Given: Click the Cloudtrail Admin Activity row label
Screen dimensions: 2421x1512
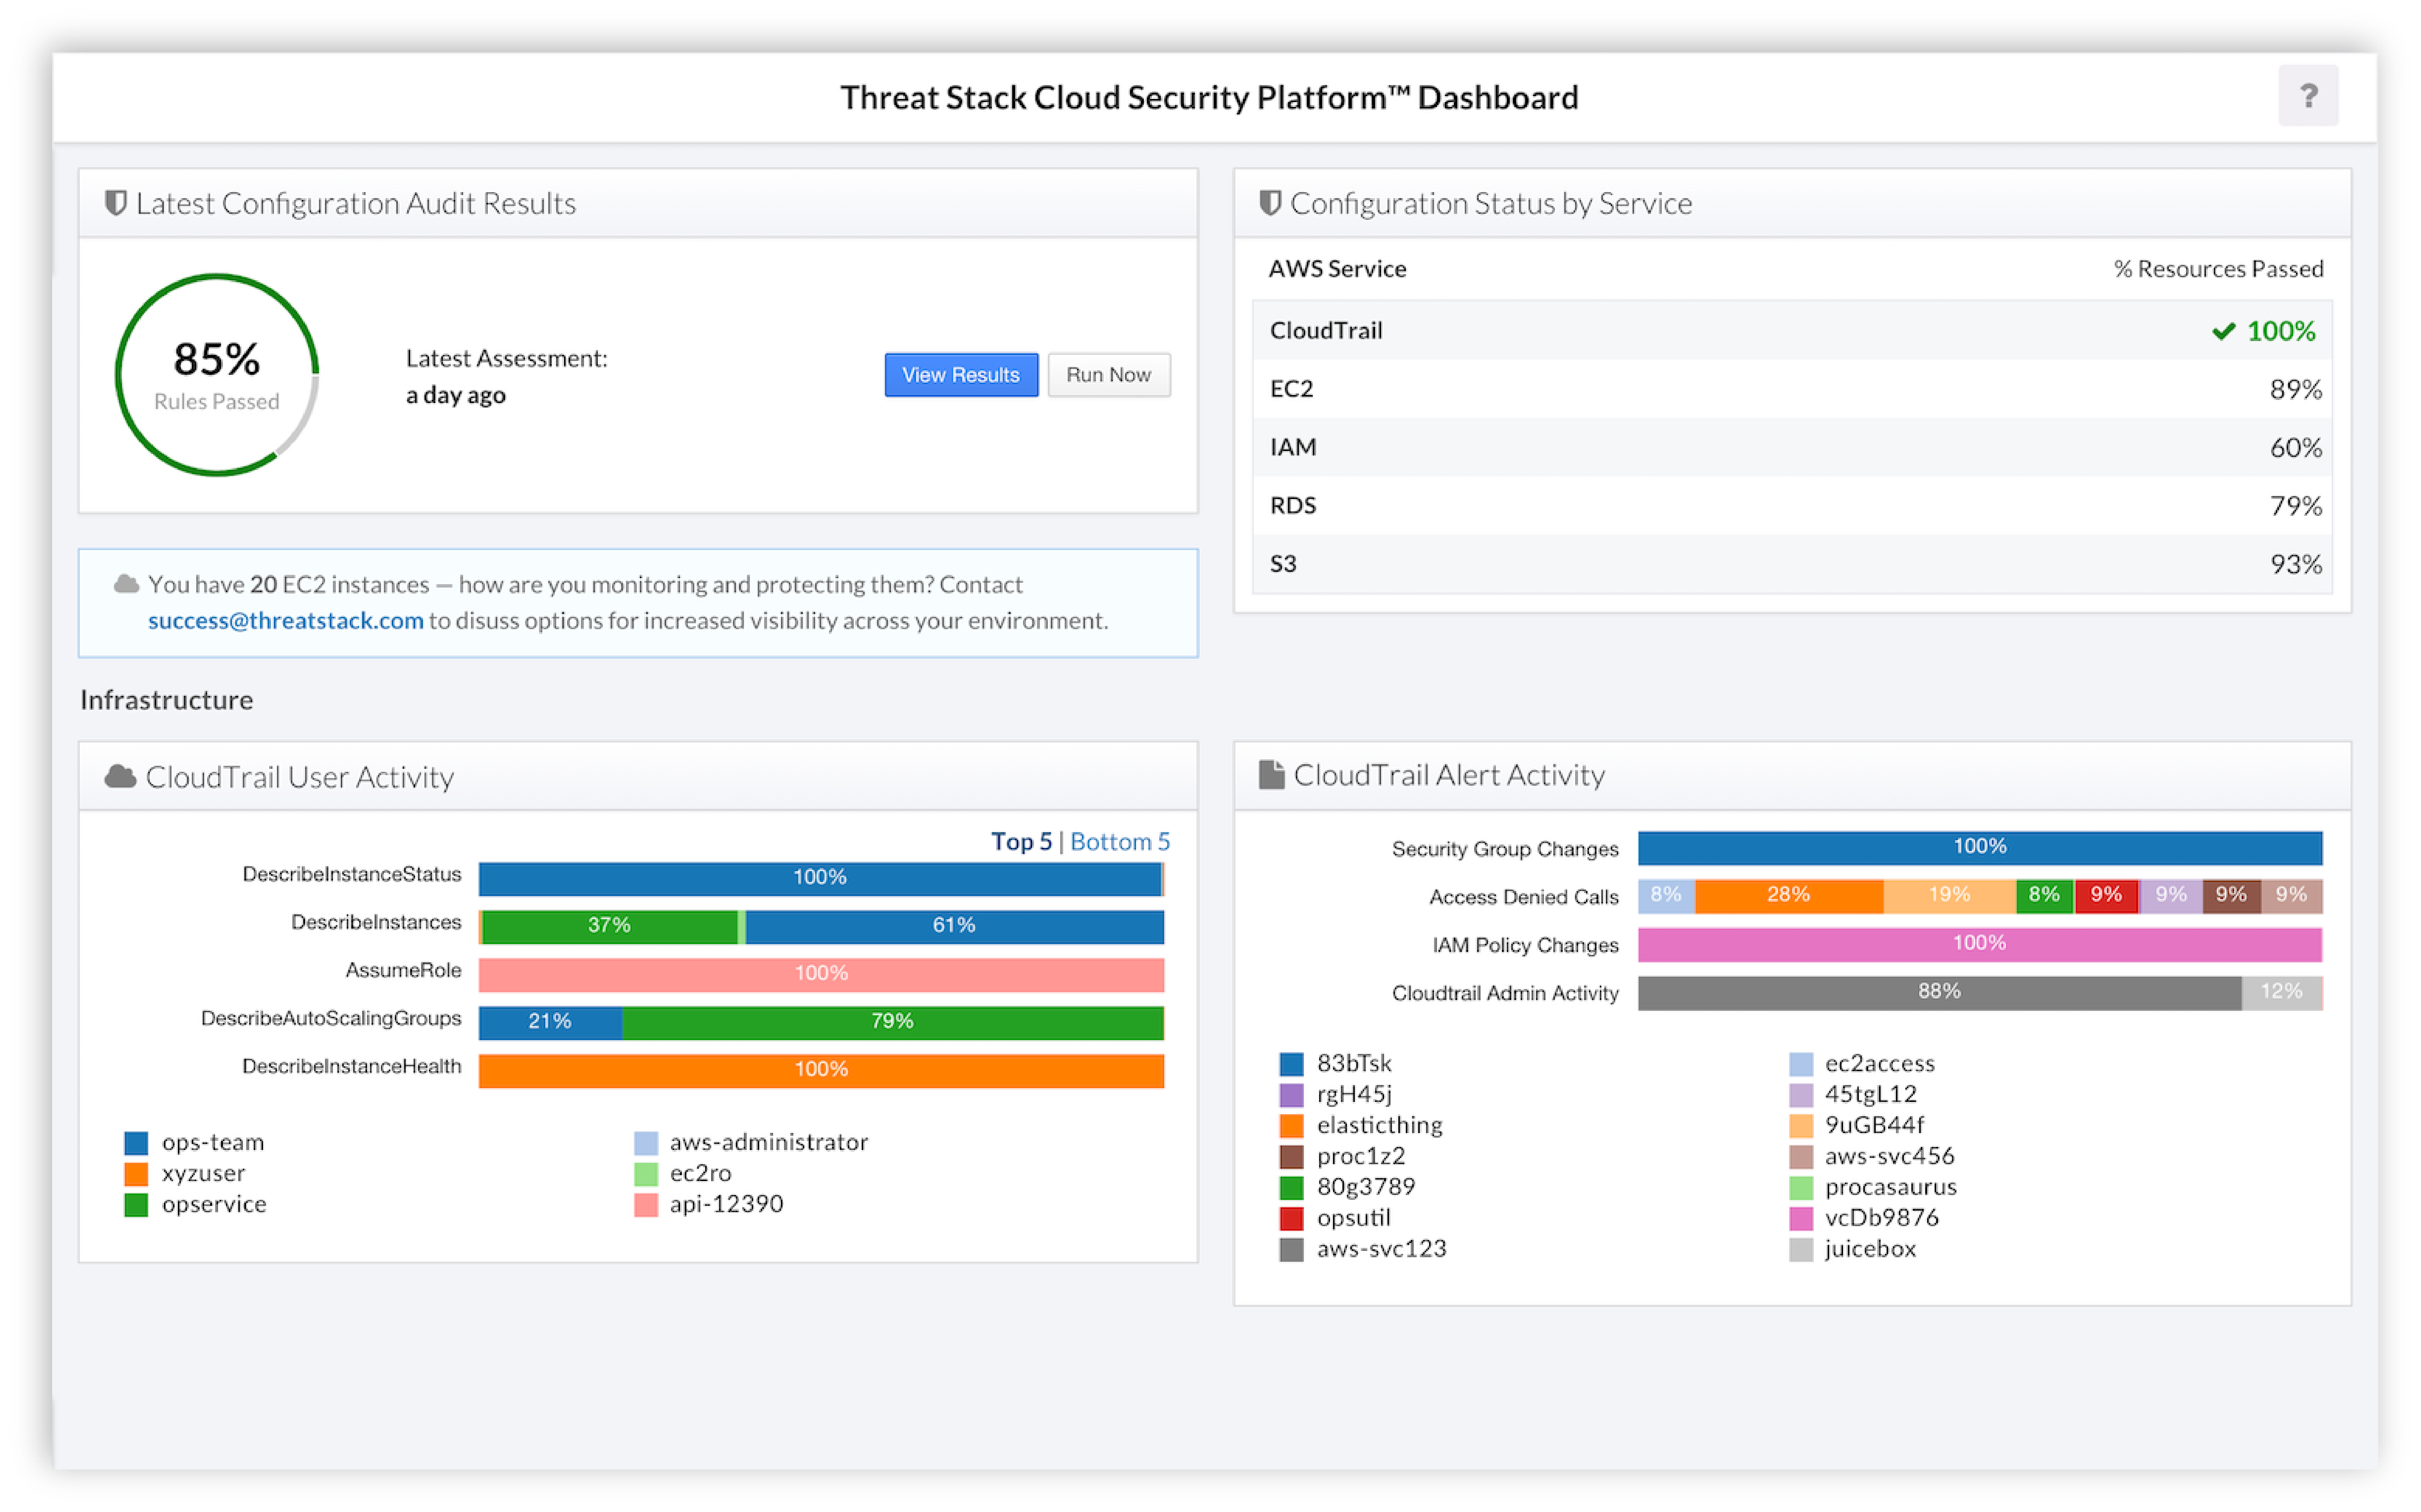Looking at the screenshot, I should coord(1505,993).
